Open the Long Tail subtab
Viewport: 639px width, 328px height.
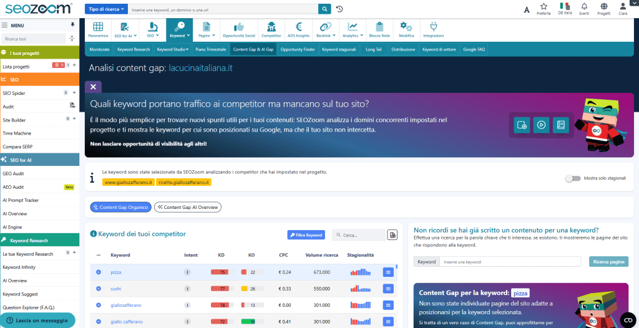tap(373, 49)
